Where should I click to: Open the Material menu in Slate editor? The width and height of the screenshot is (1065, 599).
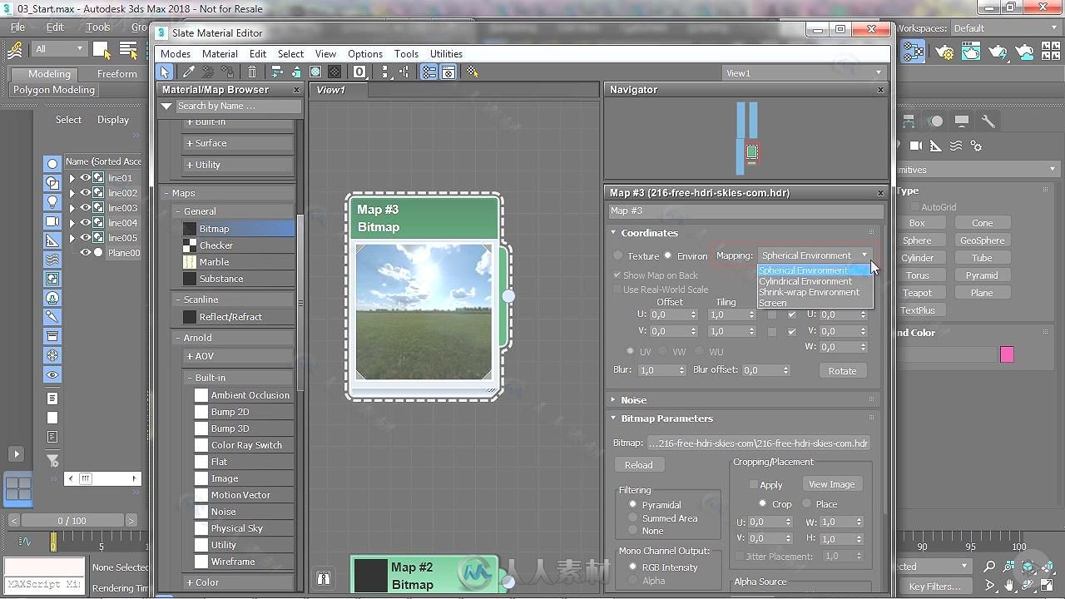(220, 53)
